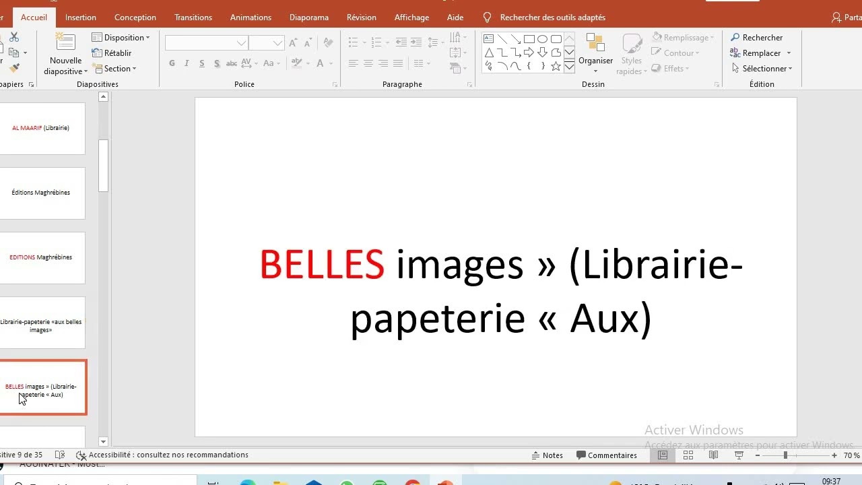Click the clear formatting eraser icon
This screenshot has height=485, width=862.
click(328, 43)
